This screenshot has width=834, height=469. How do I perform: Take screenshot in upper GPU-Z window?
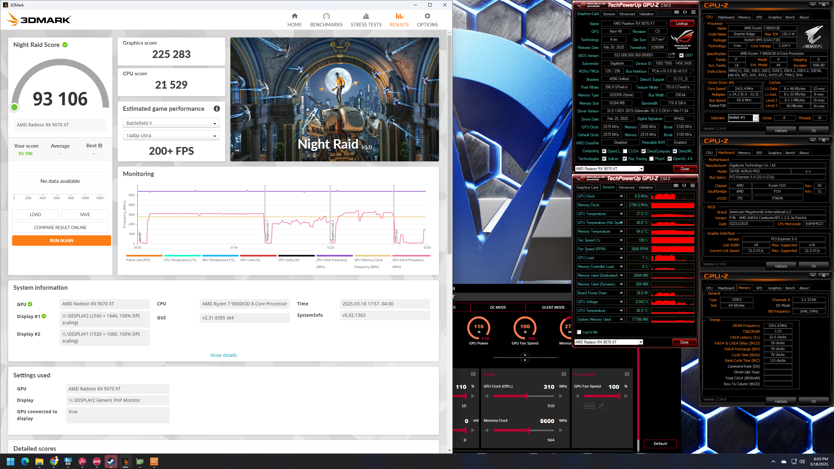(x=677, y=12)
